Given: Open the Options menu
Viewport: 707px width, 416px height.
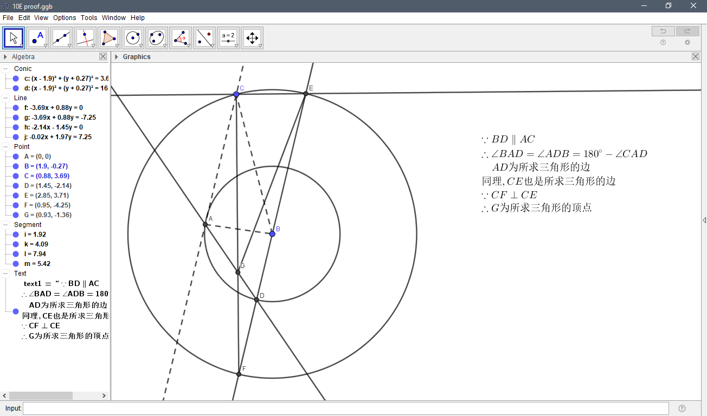Looking at the screenshot, I should click(65, 17).
